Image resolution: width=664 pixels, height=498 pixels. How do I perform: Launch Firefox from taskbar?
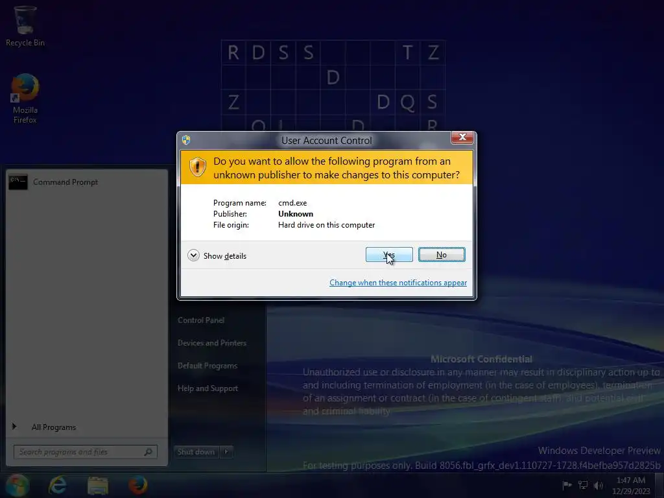click(138, 485)
